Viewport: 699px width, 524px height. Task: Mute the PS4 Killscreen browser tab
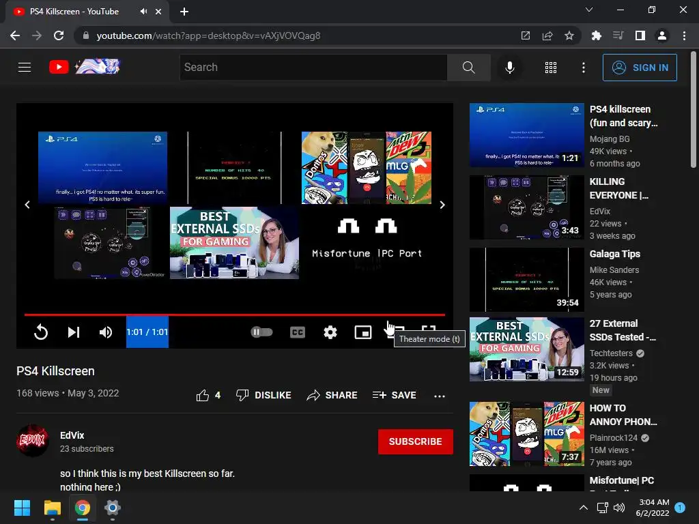143,12
